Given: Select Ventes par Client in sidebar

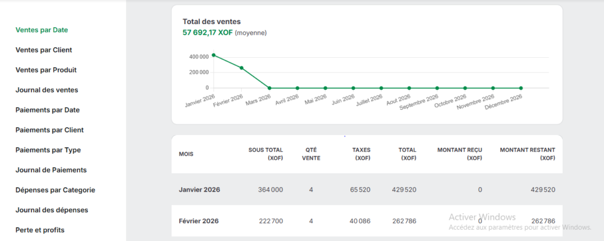Looking at the screenshot, I should (x=44, y=50).
